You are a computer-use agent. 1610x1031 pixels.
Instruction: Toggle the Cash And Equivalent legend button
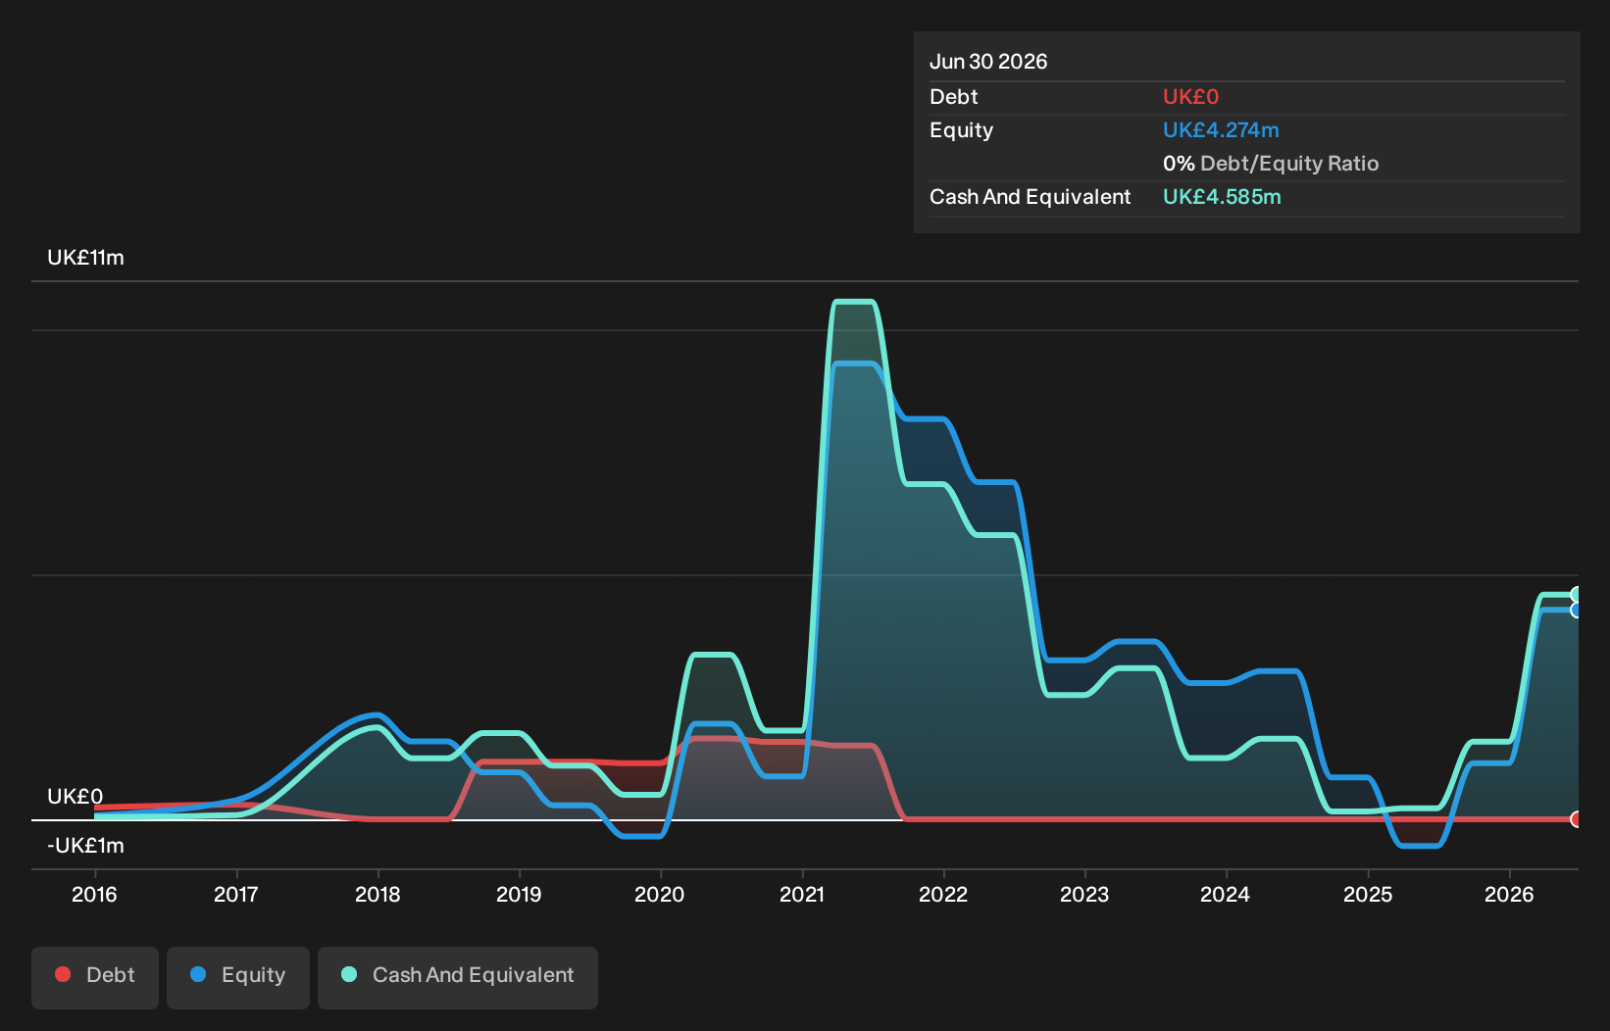pos(458,977)
